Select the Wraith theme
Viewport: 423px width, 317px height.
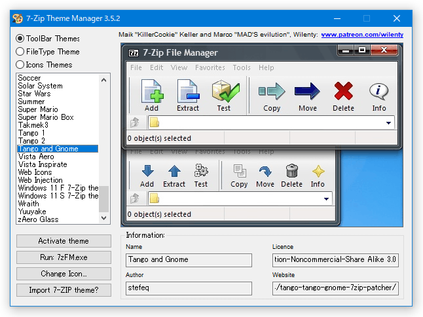coord(58,204)
